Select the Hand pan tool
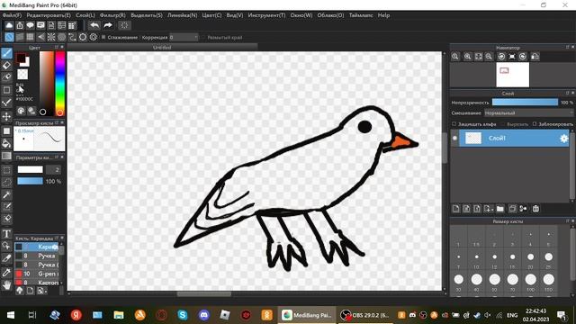The image size is (576, 324). click(6, 284)
